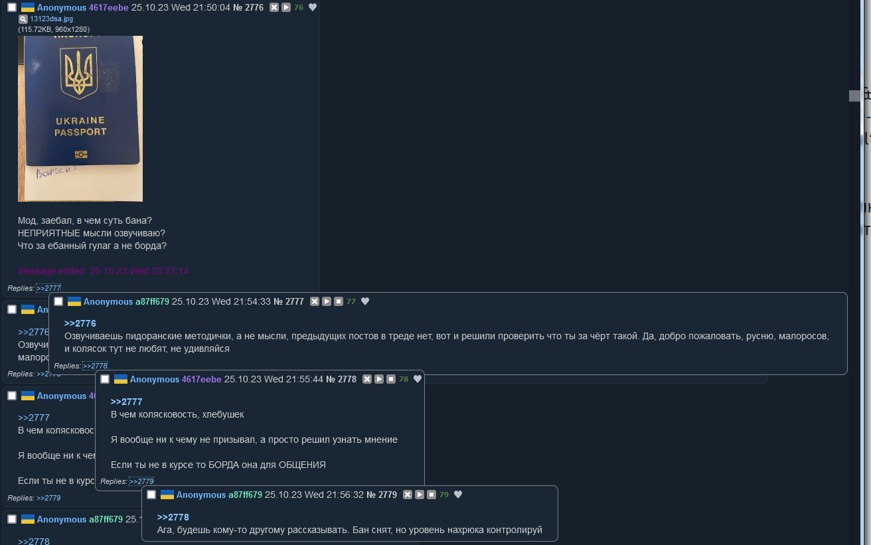This screenshot has height=545, width=871.
Task: Click poster ID a87ff679 on popup post 2777
Action: [153, 301]
